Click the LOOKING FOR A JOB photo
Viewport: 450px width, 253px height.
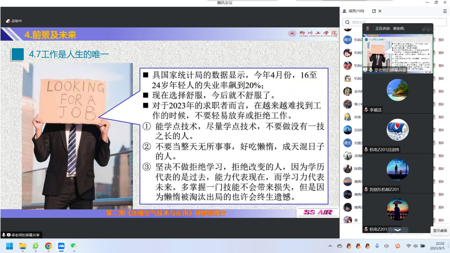point(77,136)
